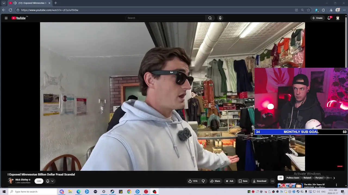Save the video to a playlist
348x195 pixels.
coord(243,181)
